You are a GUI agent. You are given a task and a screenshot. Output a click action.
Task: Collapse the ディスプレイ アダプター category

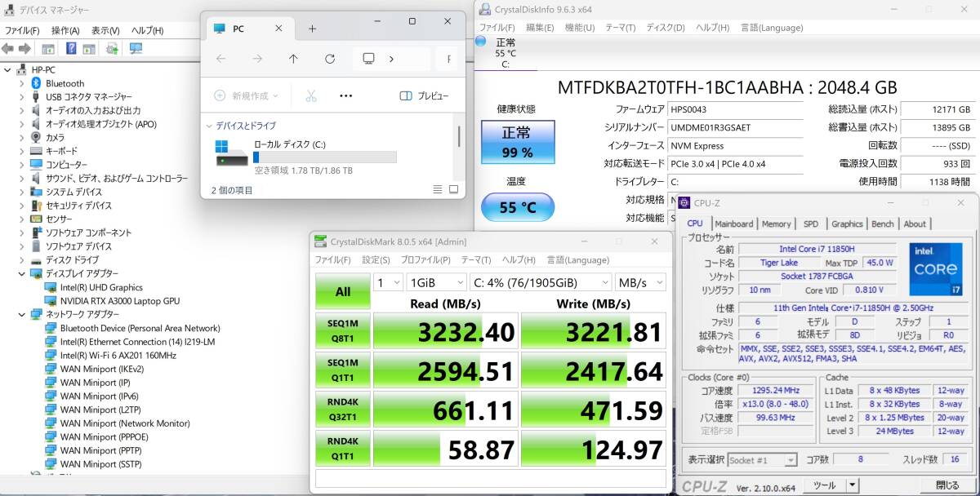click(x=22, y=273)
